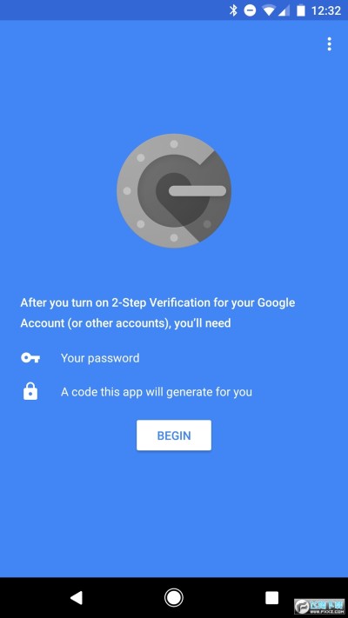The image size is (348, 618).
Task: Tap the Google Authenticator vault logo
Action: click(x=174, y=190)
